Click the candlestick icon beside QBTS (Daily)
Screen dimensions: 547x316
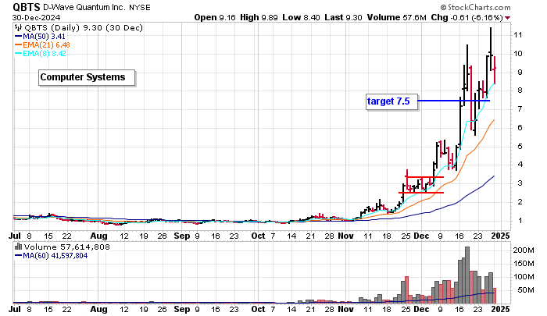point(19,28)
